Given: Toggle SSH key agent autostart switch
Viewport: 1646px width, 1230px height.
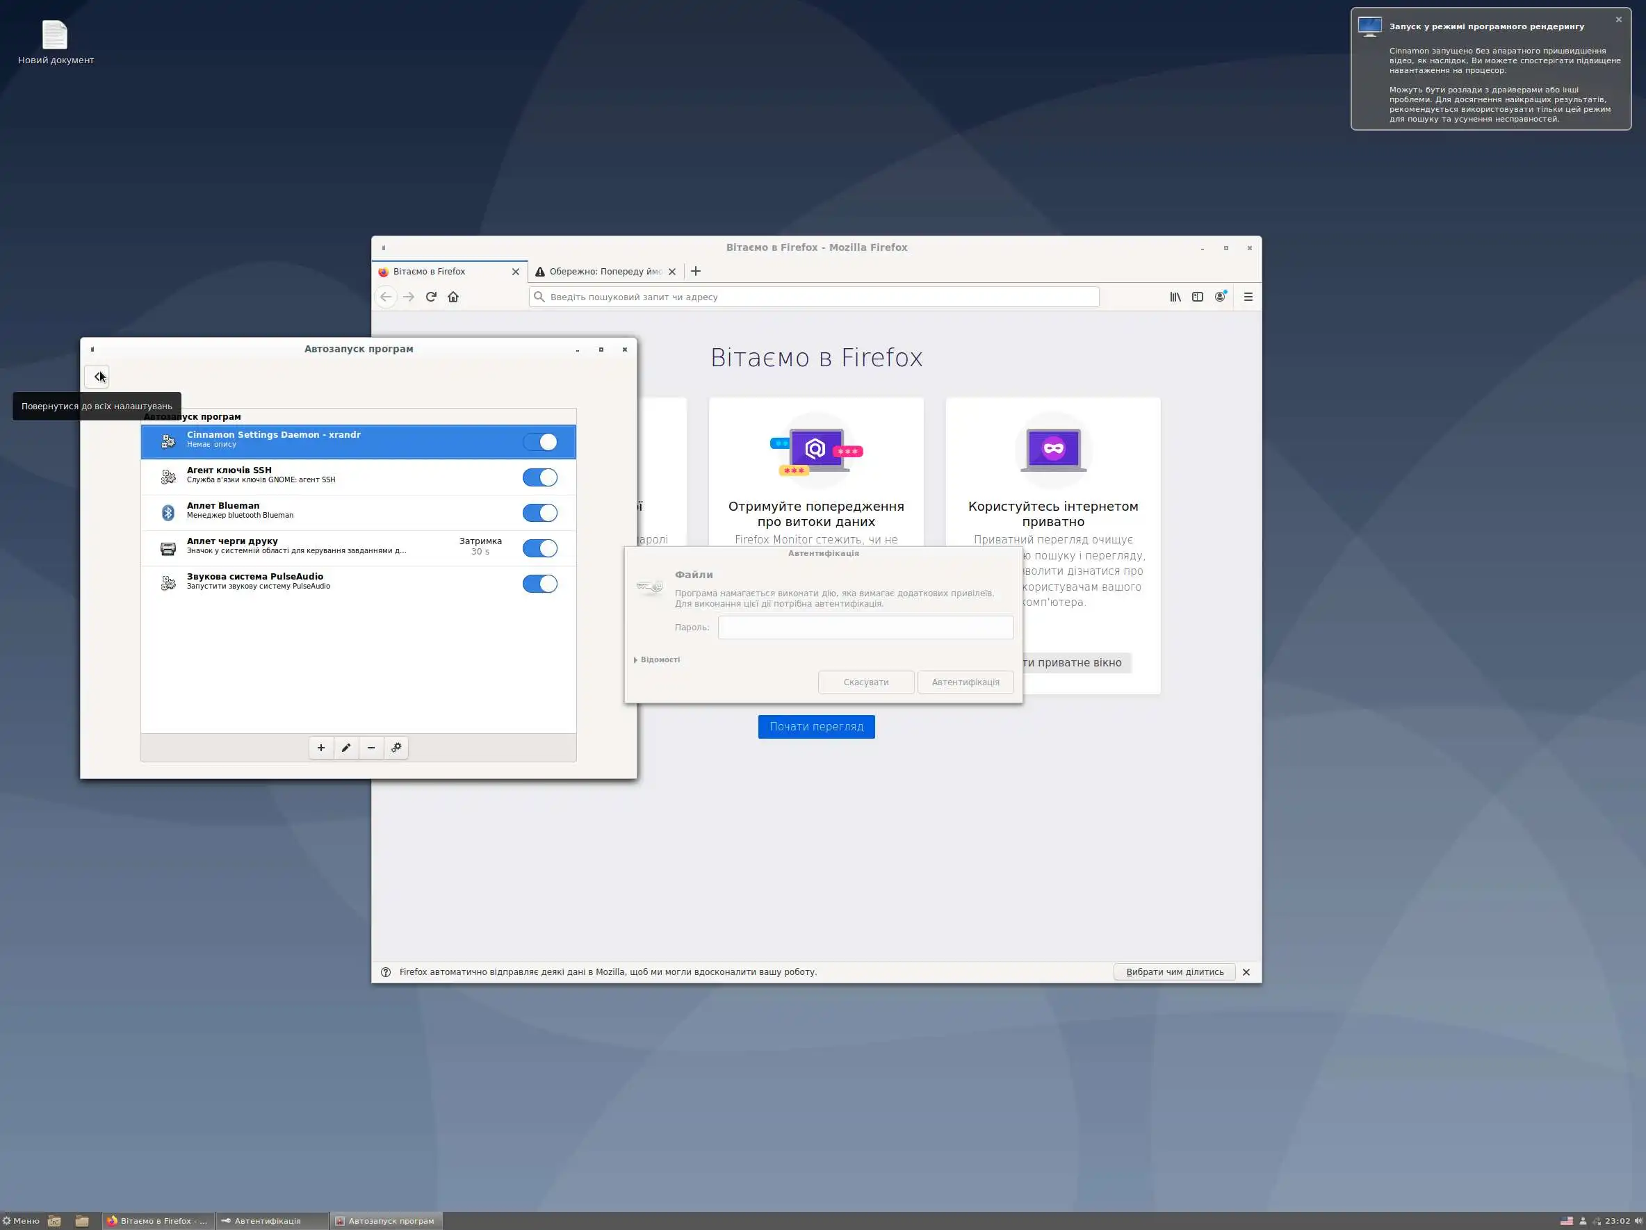Looking at the screenshot, I should [539, 477].
